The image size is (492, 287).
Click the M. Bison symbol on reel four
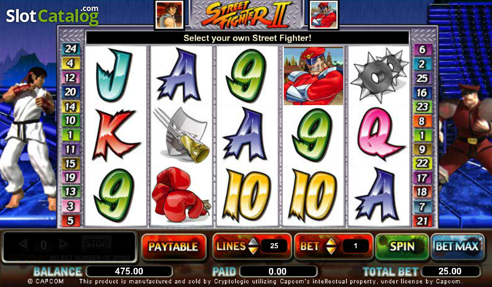313,76
